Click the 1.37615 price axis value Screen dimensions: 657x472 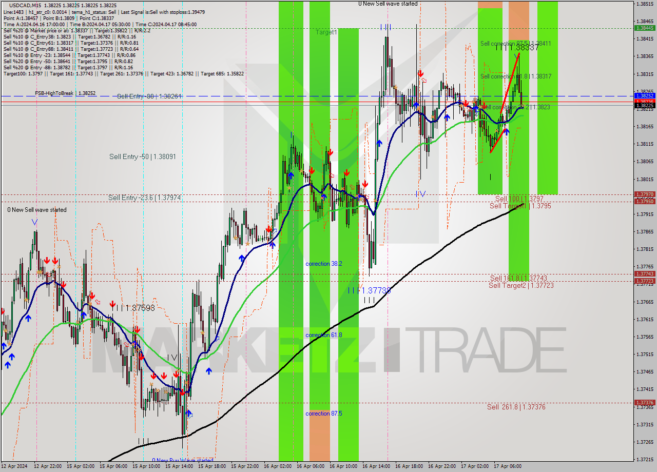(x=645, y=319)
